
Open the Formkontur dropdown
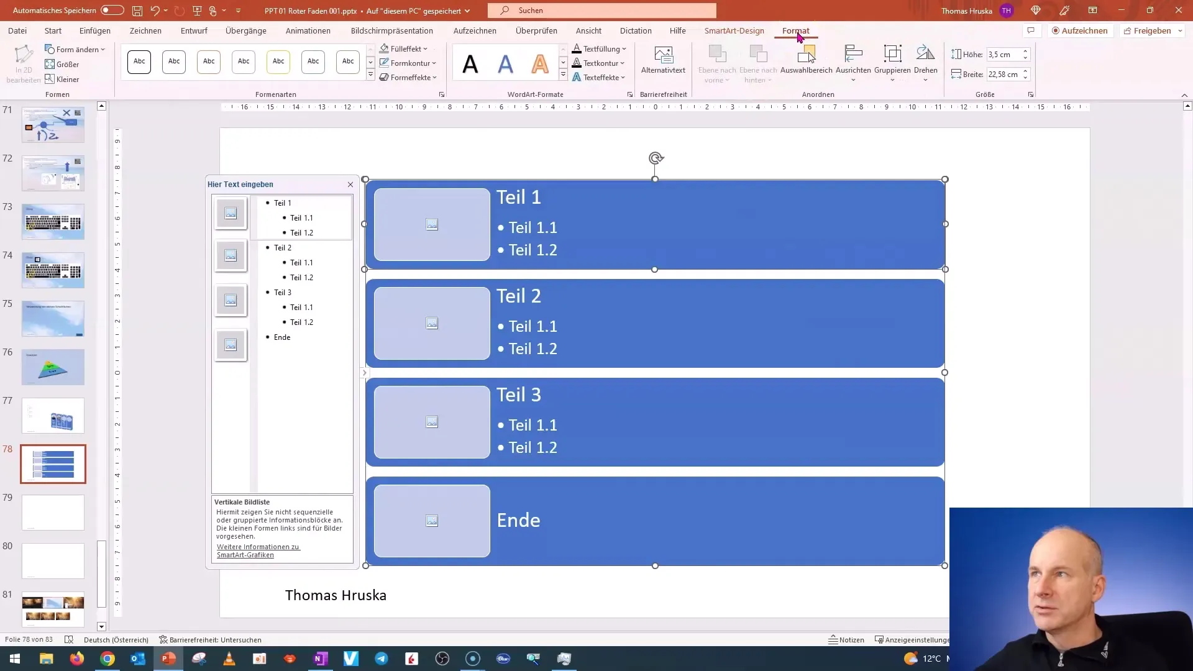(x=408, y=63)
